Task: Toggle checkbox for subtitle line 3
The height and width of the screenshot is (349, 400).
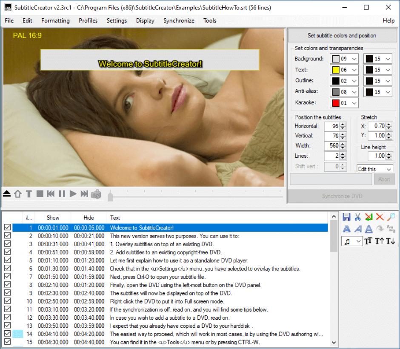Action: point(7,244)
